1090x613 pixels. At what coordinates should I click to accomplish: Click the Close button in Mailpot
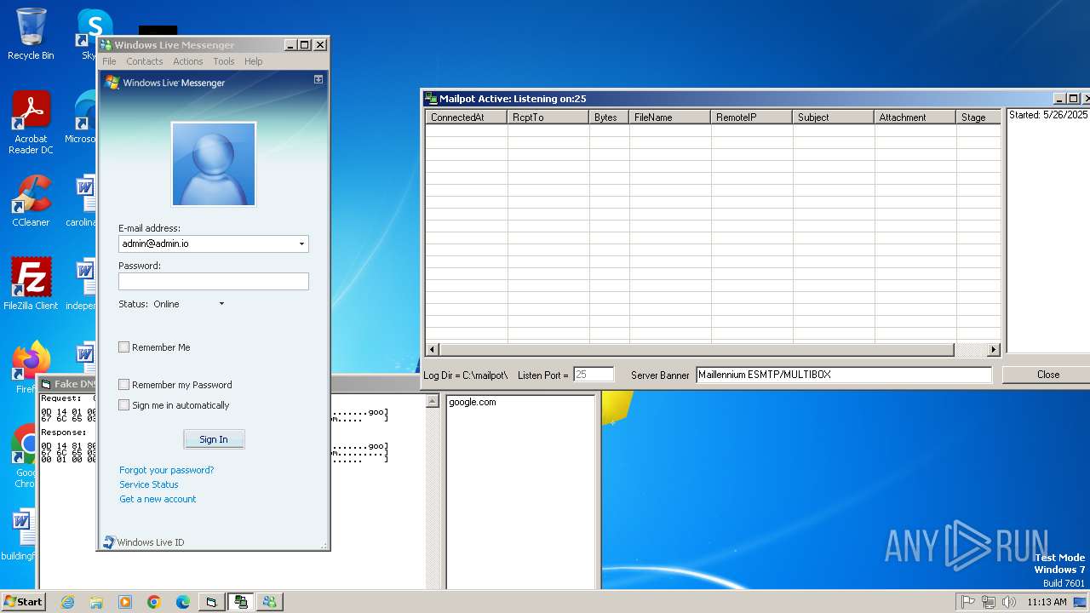click(1047, 375)
